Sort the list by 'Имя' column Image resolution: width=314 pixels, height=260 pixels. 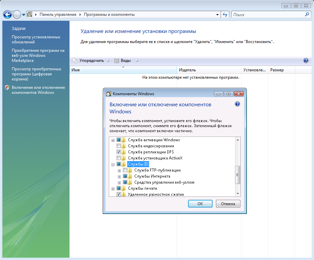pyautogui.click(x=123, y=70)
